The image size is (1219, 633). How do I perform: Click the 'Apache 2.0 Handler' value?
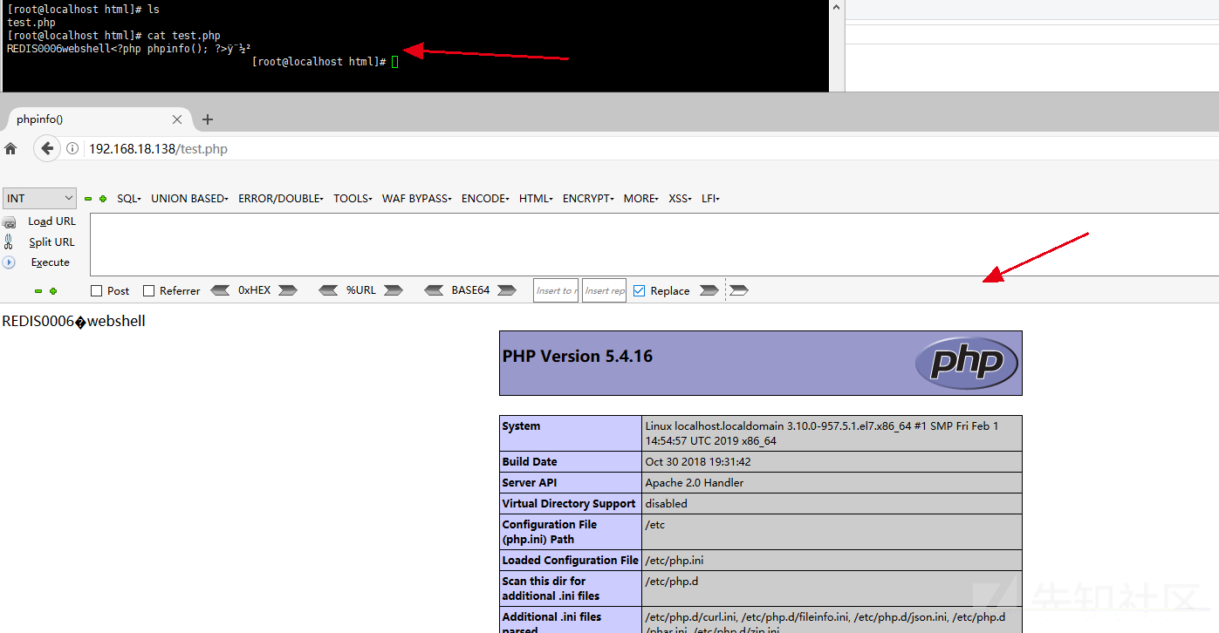click(x=695, y=483)
